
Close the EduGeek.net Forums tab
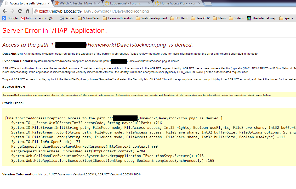(149, 3)
